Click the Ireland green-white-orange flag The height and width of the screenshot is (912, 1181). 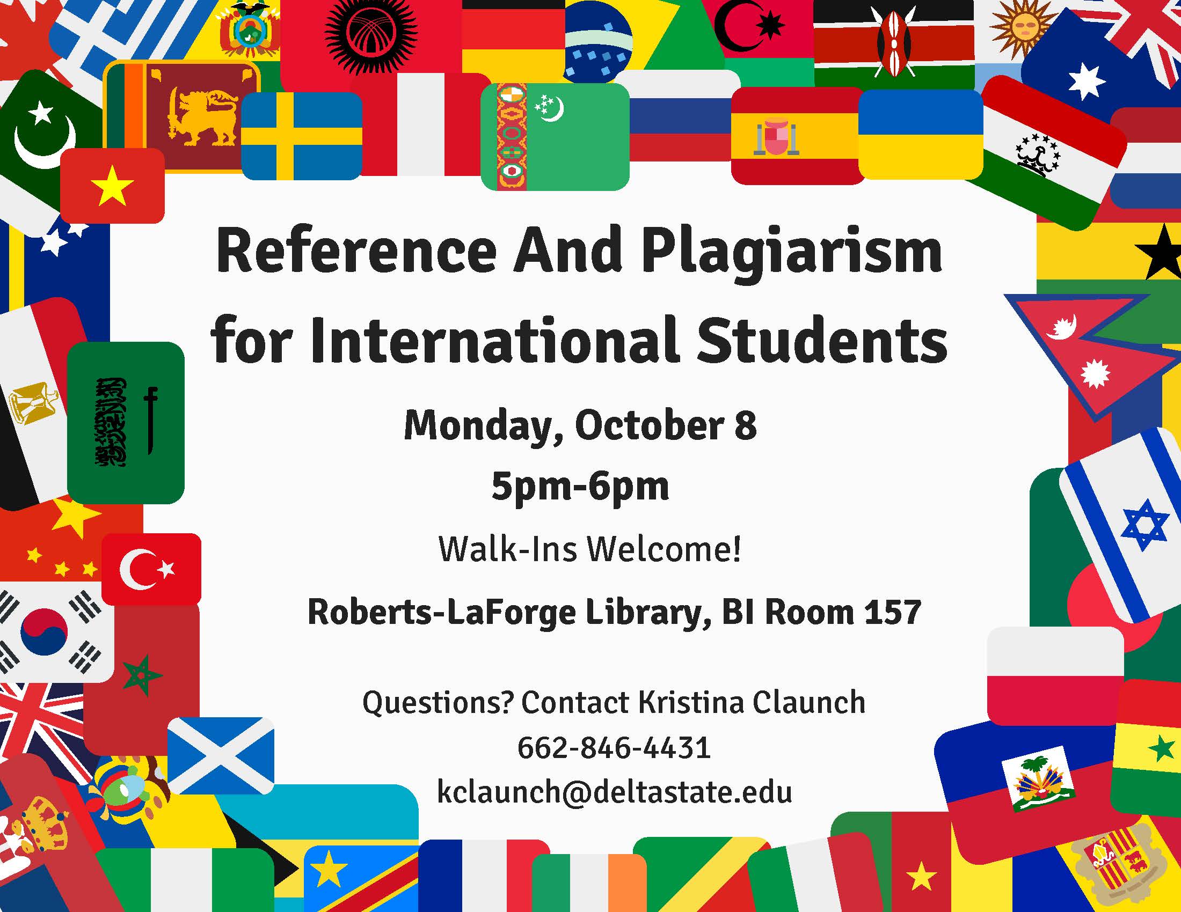pyautogui.click(x=589, y=883)
